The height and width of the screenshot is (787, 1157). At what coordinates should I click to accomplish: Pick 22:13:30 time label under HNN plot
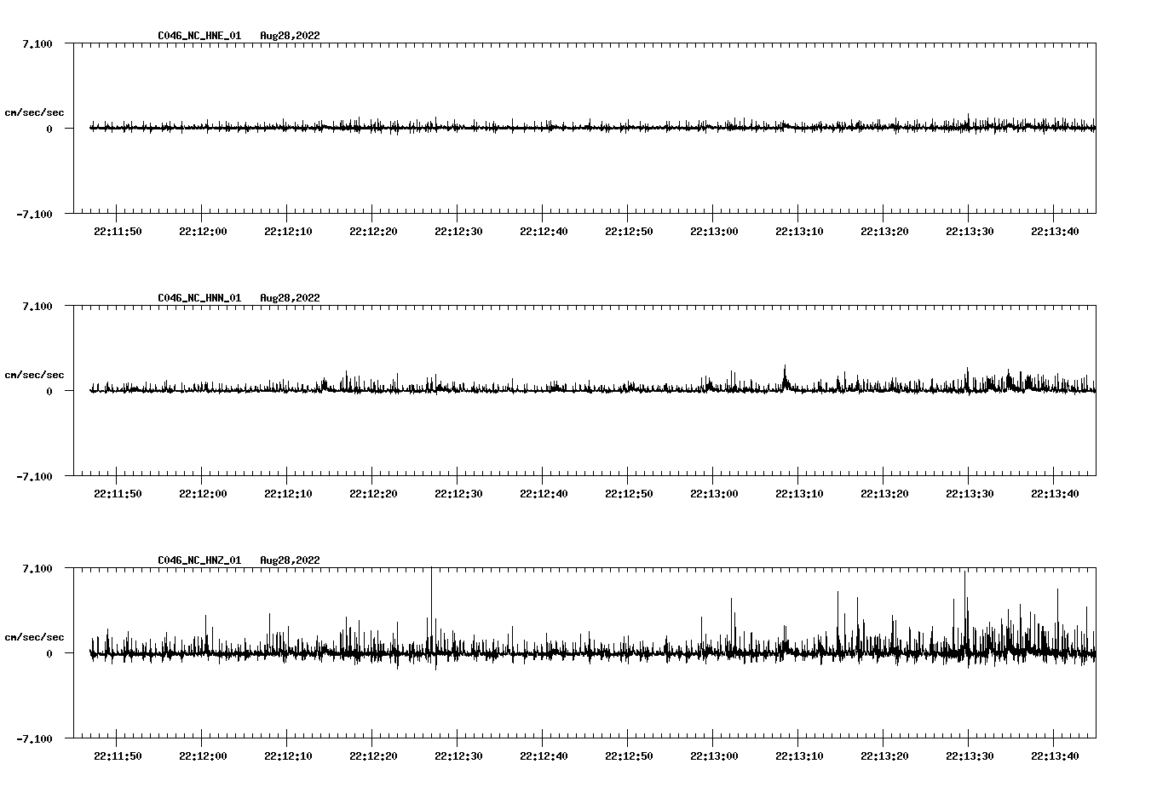[x=970, y=494]
